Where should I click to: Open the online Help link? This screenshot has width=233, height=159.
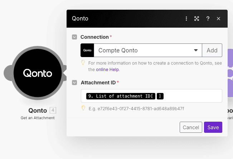click(107, 70)
